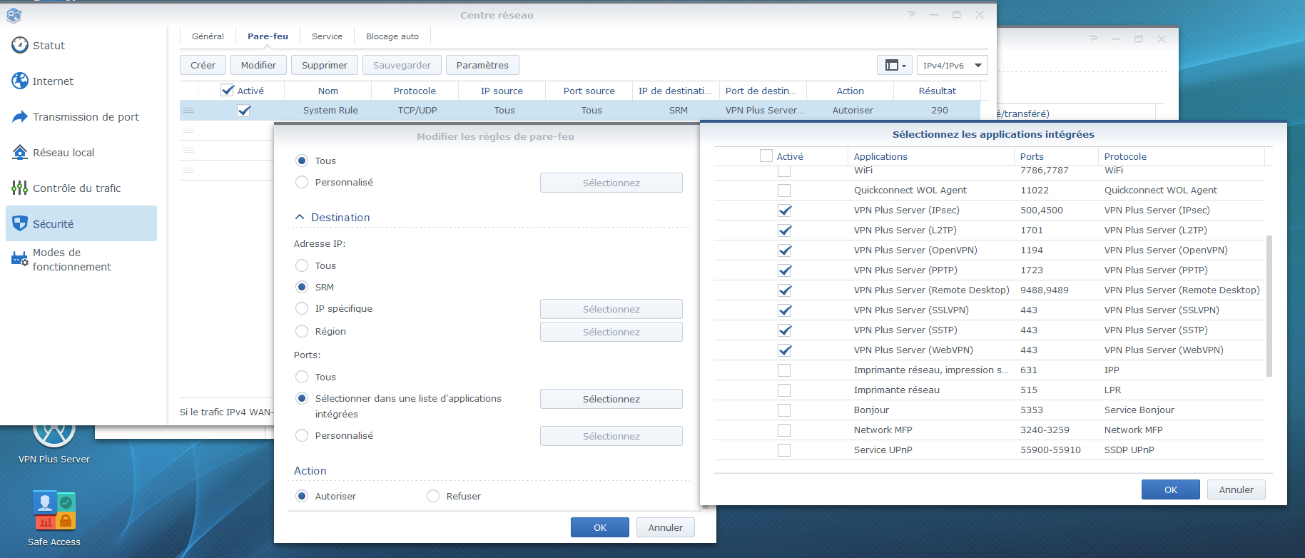Viewport: 1305px width, 558px height.
Task: Launch Safe Access desktop app
Action: pyautogui.click(x=54, y=512)
